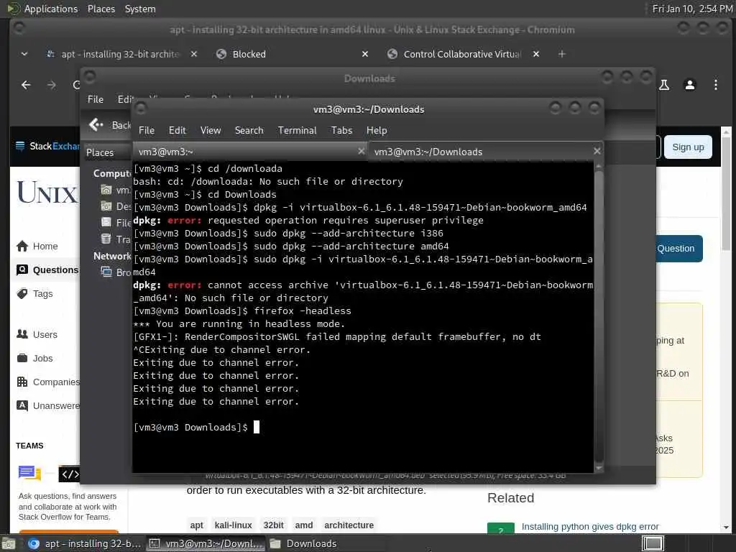Open the Terminal menu in terminal window
736x552 pixels.
tap(297, 131)
